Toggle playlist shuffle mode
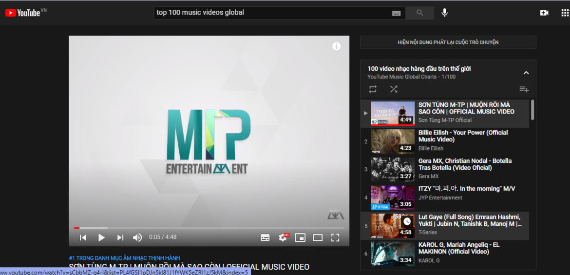Screen dimensions: 570x275 [394, 89]
